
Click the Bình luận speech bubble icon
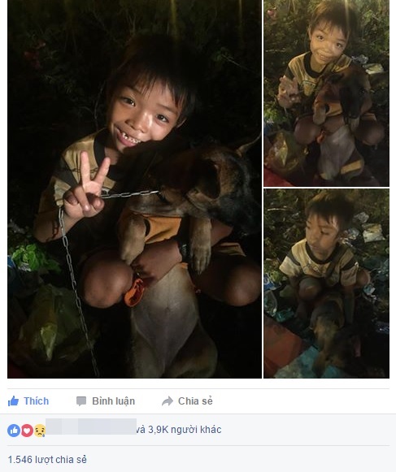pyautogui.click(x=81, y=401)
